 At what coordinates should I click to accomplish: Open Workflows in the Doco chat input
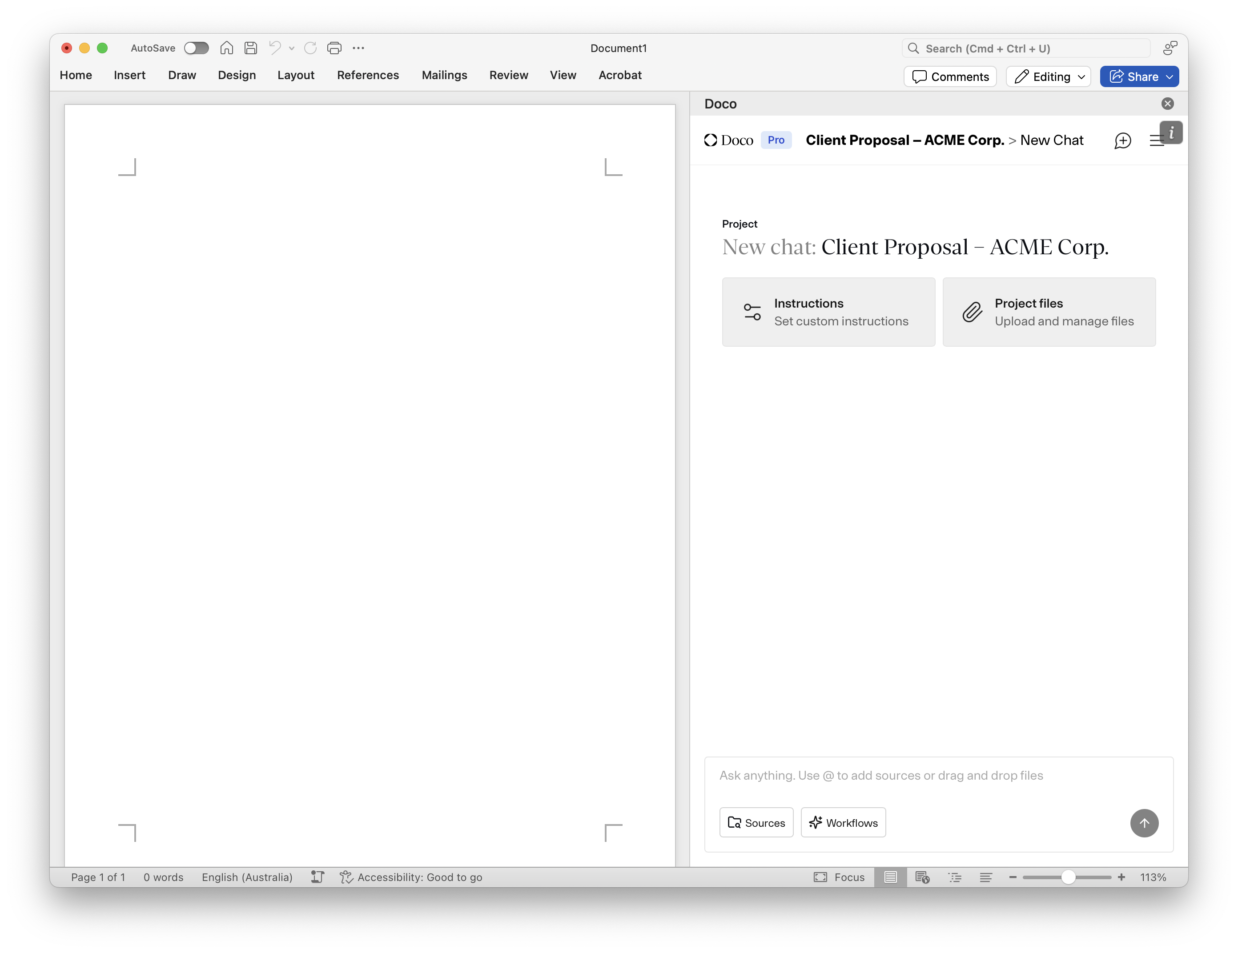[843, 822]
